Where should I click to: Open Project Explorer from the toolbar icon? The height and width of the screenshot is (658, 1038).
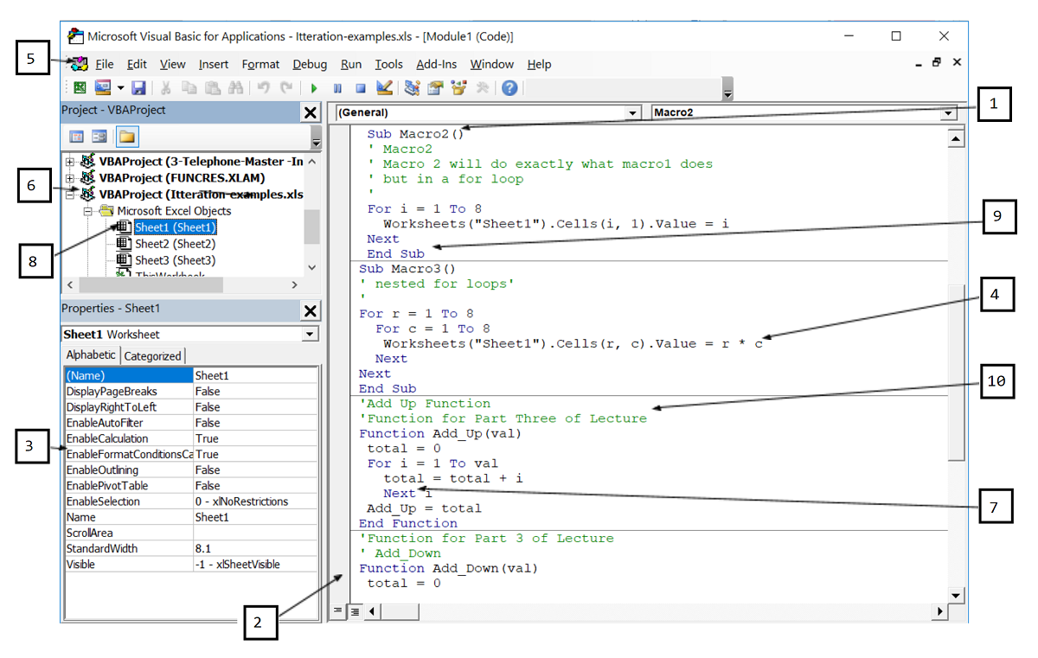[412, 88]
